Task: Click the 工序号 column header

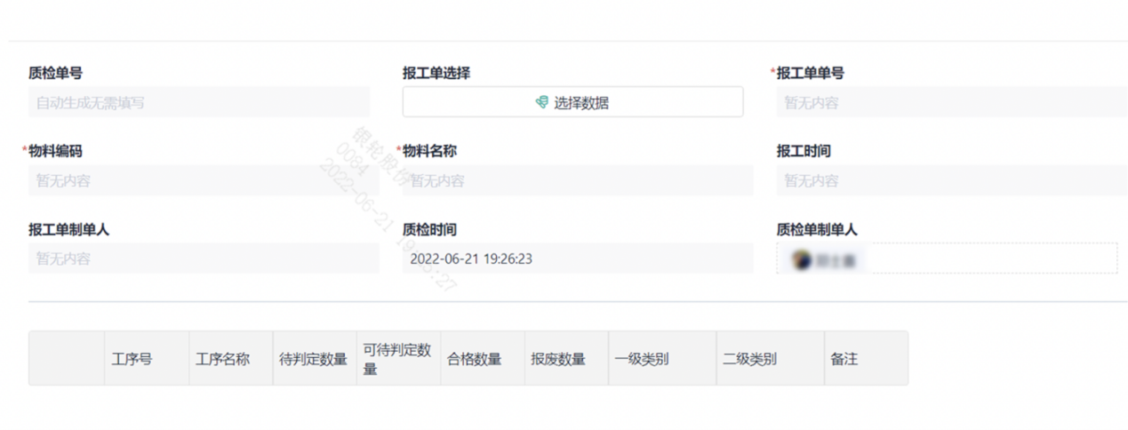Action: (x=132, y=359)
